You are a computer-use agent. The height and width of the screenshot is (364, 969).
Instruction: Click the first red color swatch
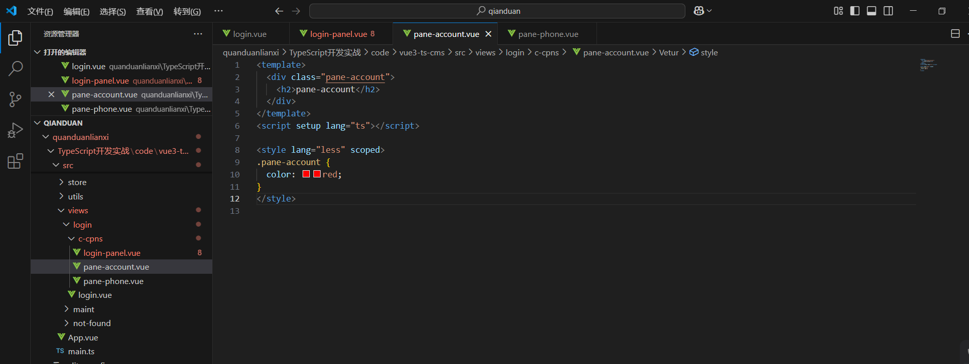(306, 174)
